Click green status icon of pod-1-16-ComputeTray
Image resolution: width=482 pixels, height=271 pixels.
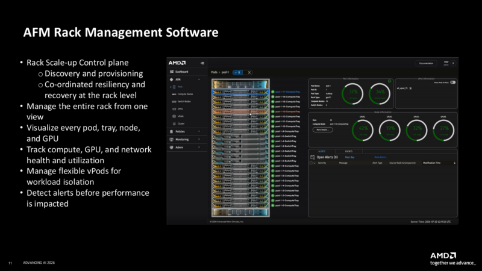(x=273, y=97)
